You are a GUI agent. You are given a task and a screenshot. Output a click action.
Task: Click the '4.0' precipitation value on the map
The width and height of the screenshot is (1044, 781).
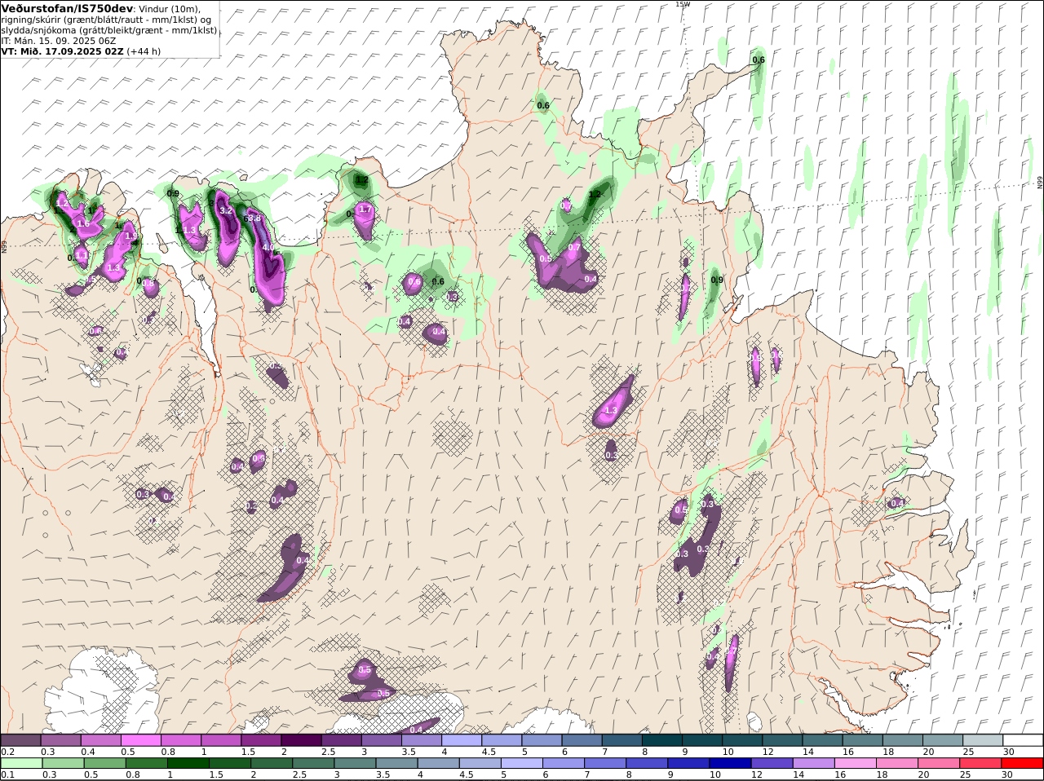268,246
